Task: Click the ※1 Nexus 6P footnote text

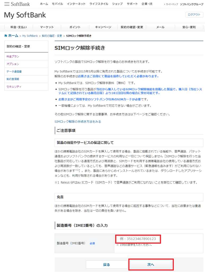Action: click(x=126, y=182)
